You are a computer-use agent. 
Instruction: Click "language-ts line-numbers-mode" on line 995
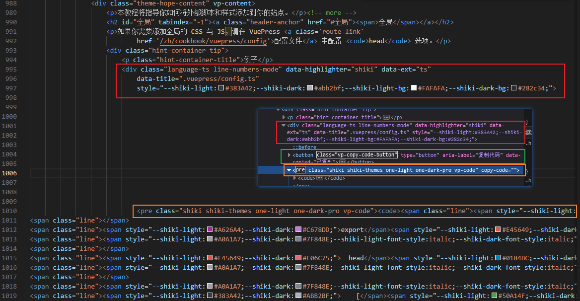222,69
